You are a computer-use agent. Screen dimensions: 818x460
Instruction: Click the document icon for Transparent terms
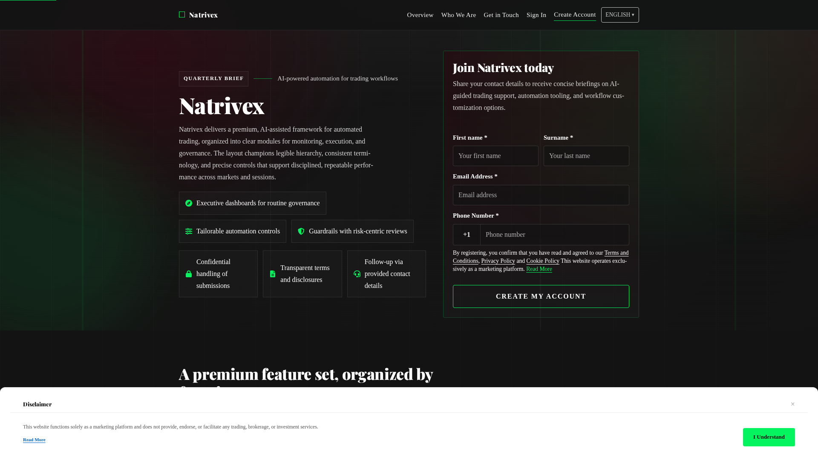[x=273, y=274]
